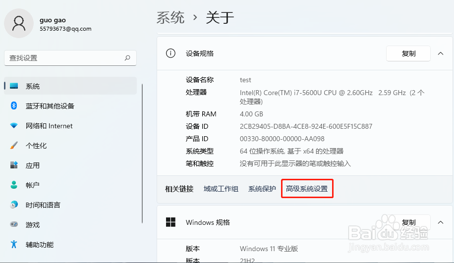Click the 关于 page title
Image resolution: width=454 pixels, height=263 pixels.
(x=220, y=18)
